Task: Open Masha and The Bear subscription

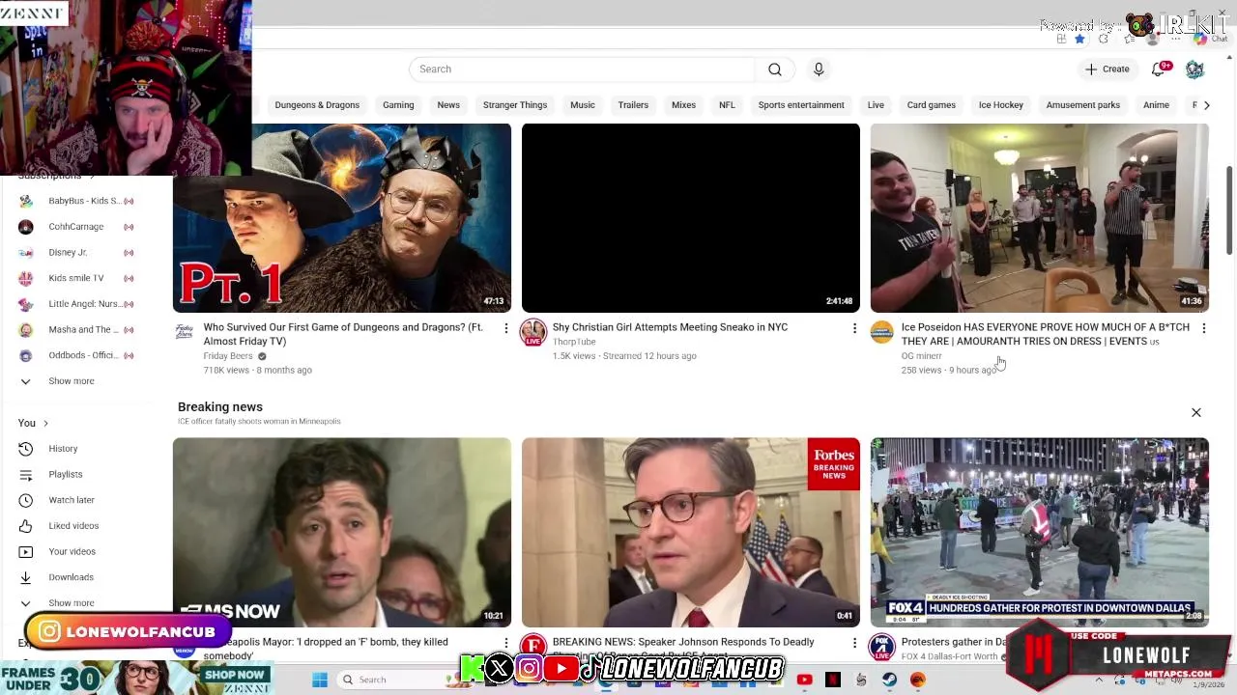Action: coord(77,330)
